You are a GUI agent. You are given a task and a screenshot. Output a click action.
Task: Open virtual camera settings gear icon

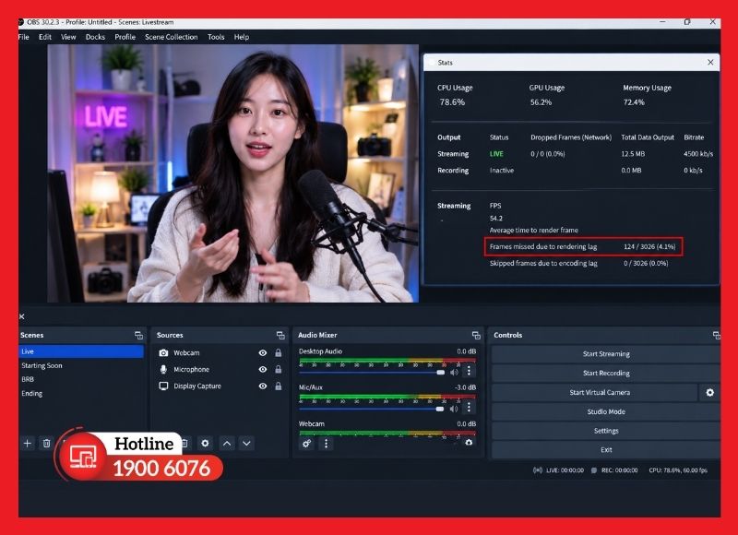tap(709, 392)
